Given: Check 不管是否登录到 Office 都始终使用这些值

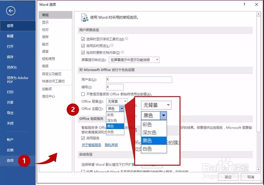Looking at the screenshot, I should tap(83, 94).
